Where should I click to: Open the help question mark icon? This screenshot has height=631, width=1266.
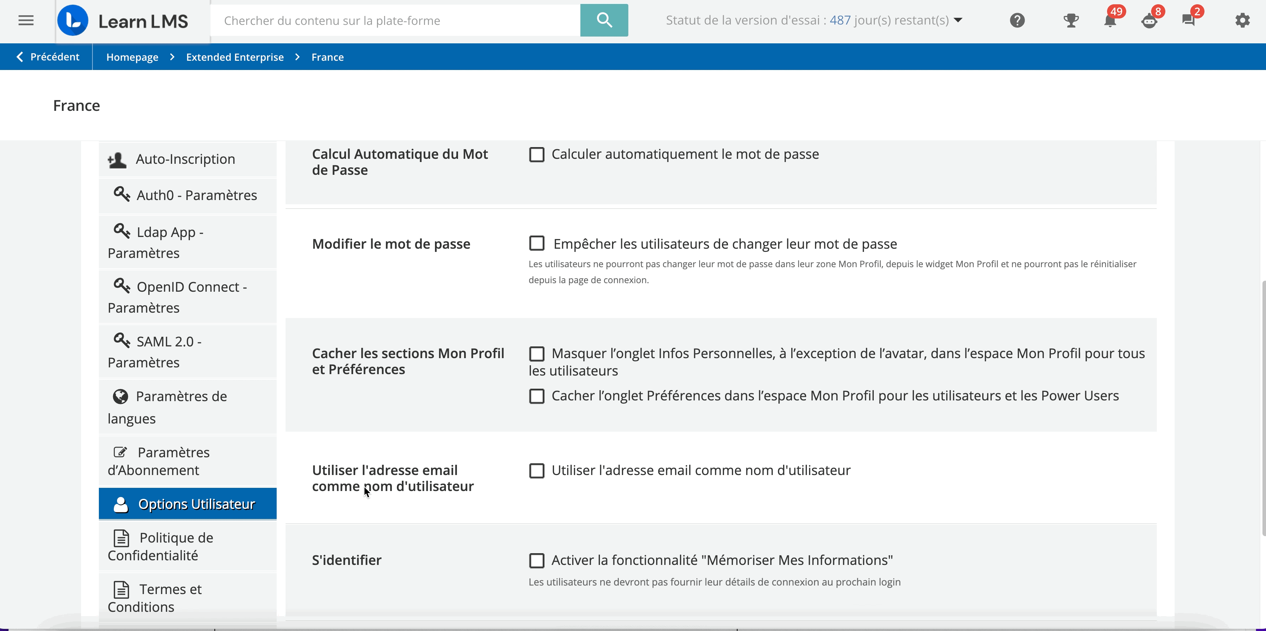[1017, 21]
